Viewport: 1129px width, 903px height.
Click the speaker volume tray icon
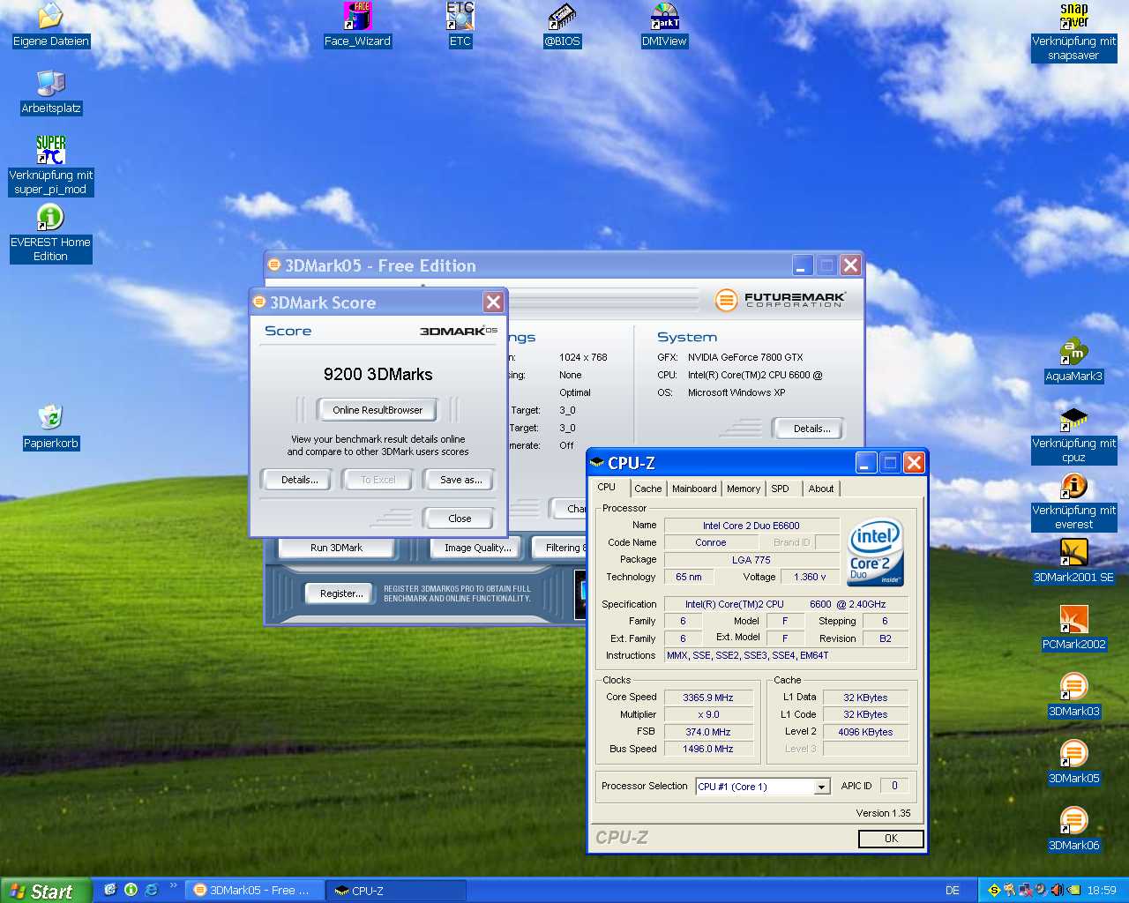click(1057, 890)
